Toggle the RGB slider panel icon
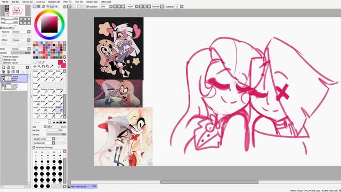 point(39,6)
